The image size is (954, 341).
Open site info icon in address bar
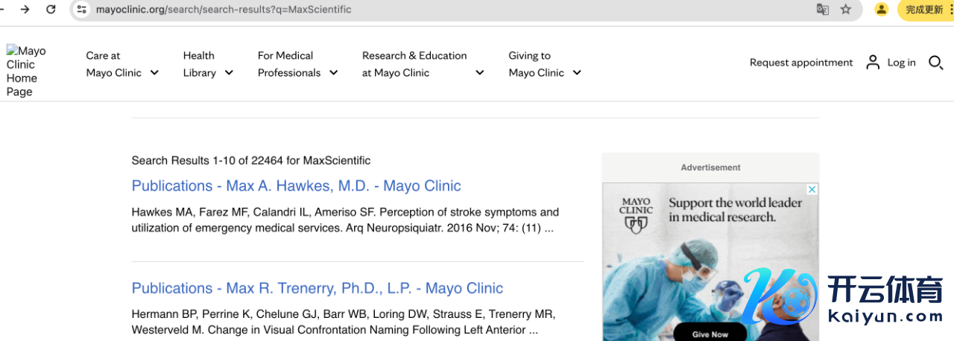coord(82,10)
